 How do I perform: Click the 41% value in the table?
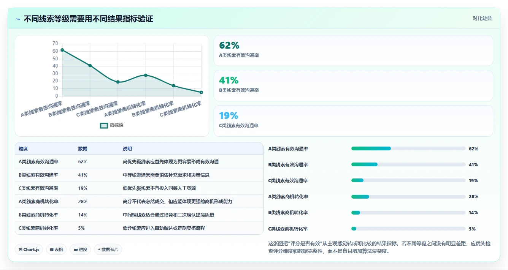(x=83, y=175)
